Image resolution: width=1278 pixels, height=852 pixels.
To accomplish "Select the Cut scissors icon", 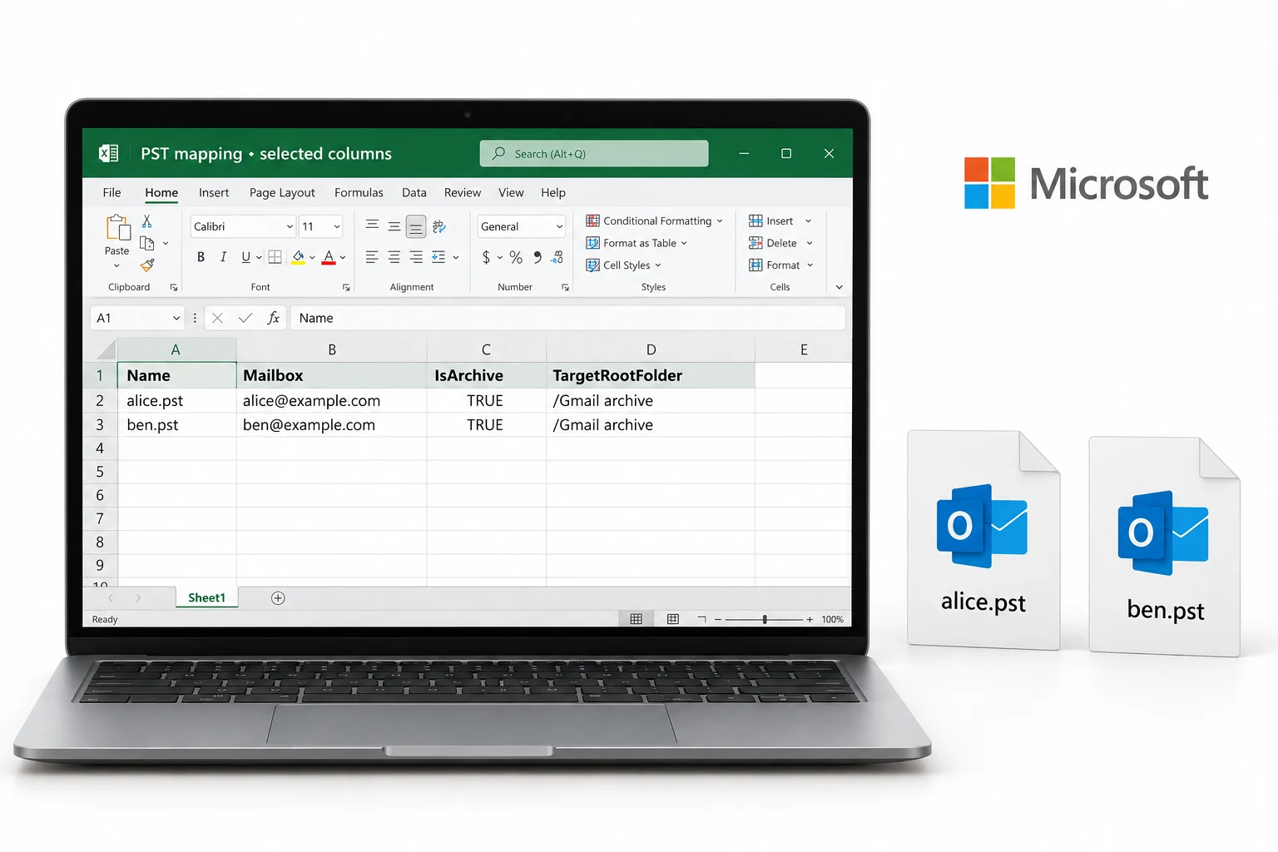I will (x=147, y=221).
